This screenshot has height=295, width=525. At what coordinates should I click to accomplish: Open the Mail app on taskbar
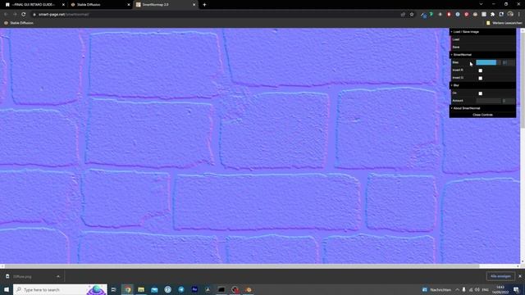click(154, 289)
